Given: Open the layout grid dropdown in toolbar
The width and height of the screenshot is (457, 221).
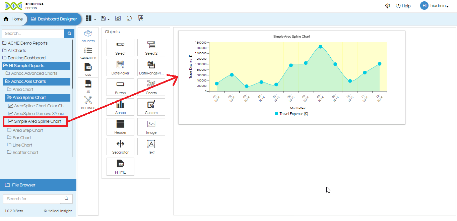Looking at the screenshot, I should [x=91, y=19].
